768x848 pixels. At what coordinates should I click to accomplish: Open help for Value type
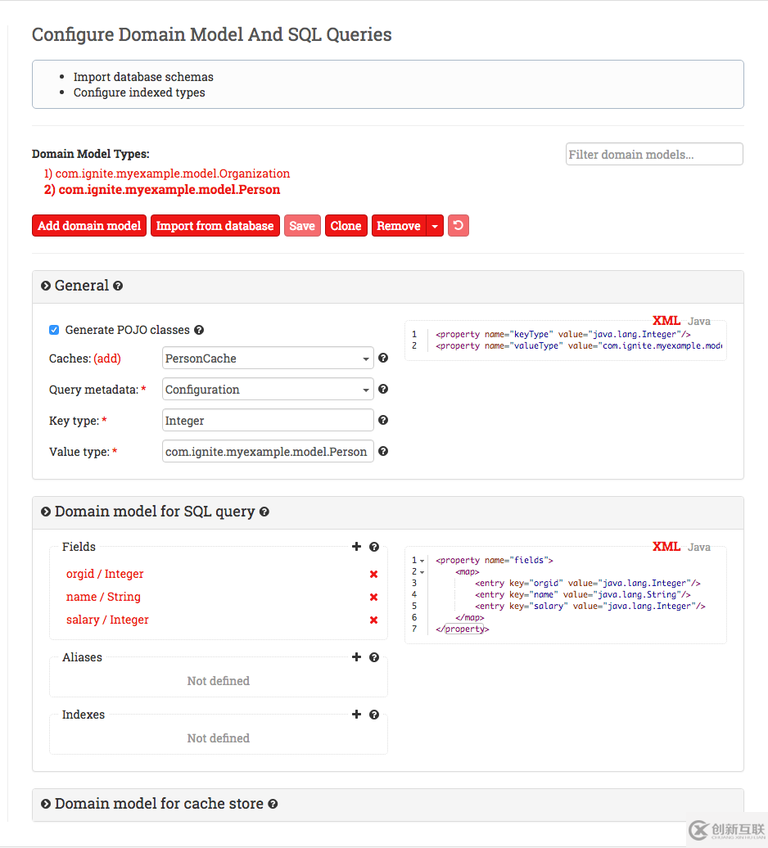[x=382, y=451]
